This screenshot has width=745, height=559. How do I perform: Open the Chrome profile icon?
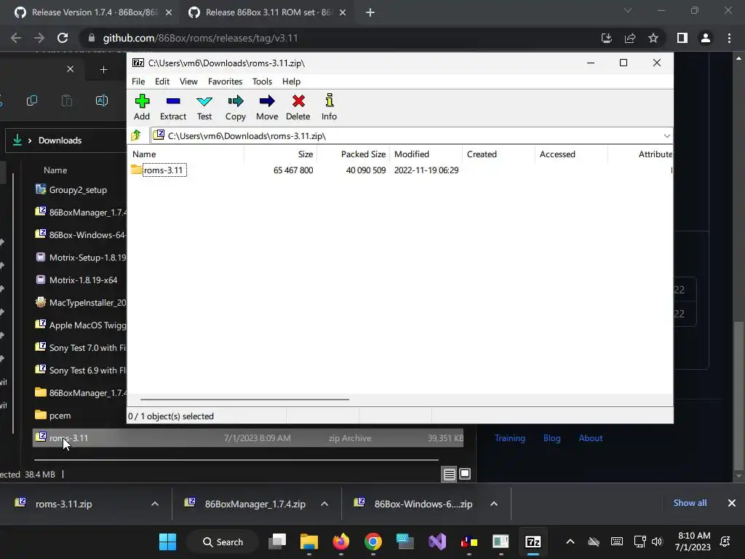pyautogui.click(x=706, y=38)
